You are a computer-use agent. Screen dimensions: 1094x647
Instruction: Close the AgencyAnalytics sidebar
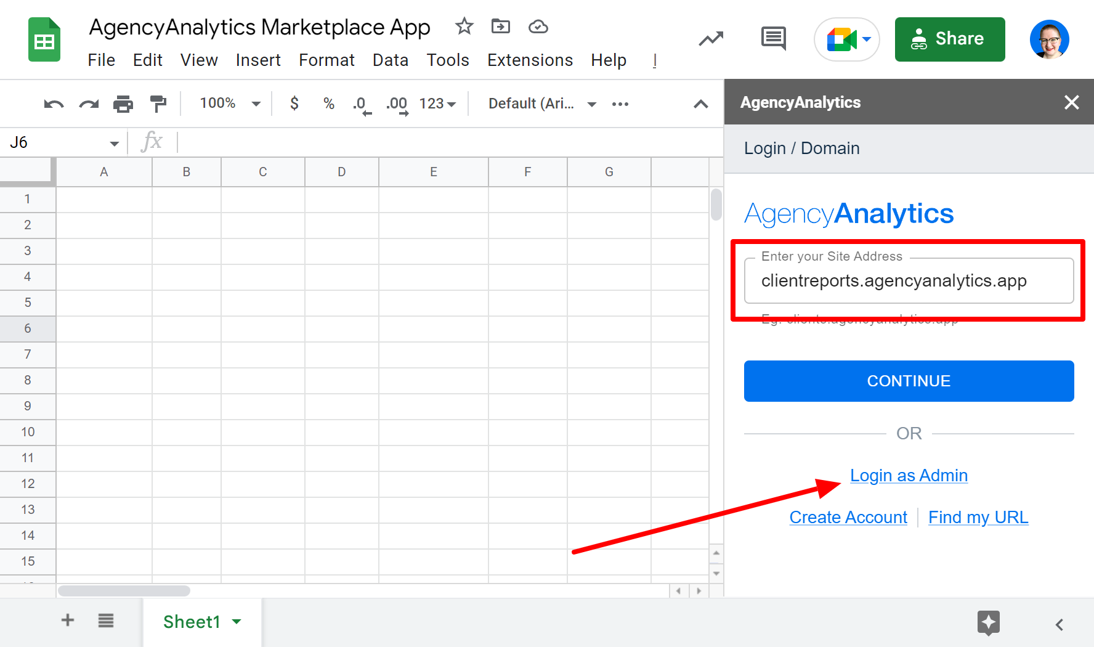click(x=1072, y=102)
